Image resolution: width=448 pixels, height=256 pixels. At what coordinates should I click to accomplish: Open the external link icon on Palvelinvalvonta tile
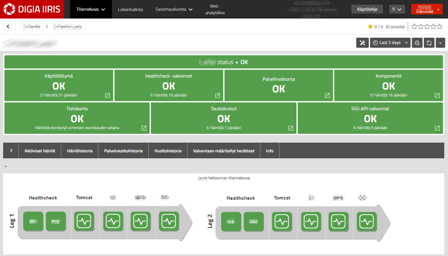click(327, 95)
